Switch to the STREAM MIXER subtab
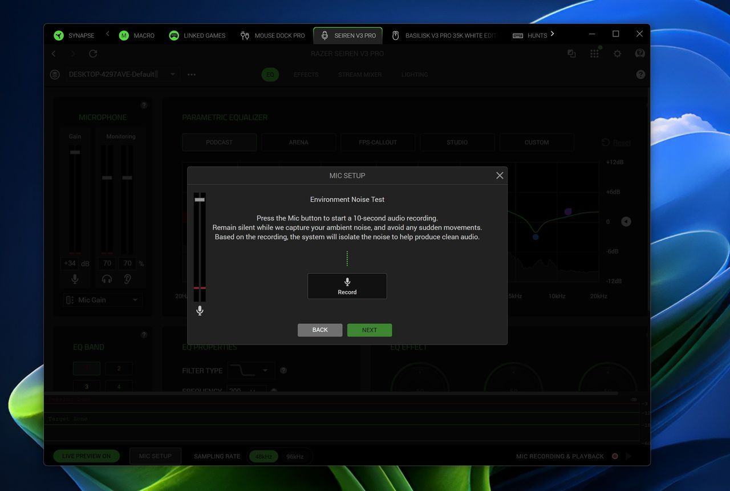This screenshot has height=491, width=730. click(360, 75)
